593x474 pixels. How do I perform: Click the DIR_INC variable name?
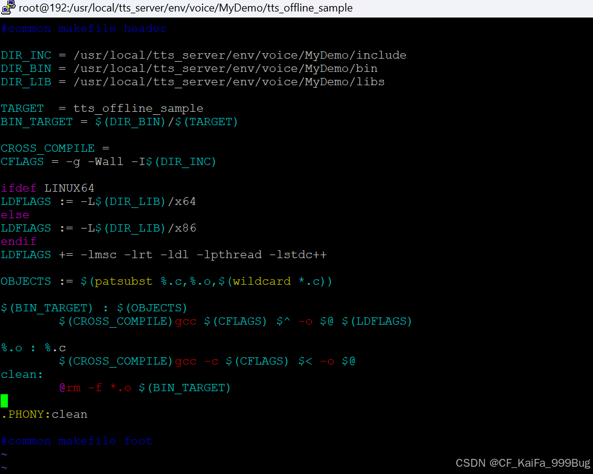coord(26,56)
